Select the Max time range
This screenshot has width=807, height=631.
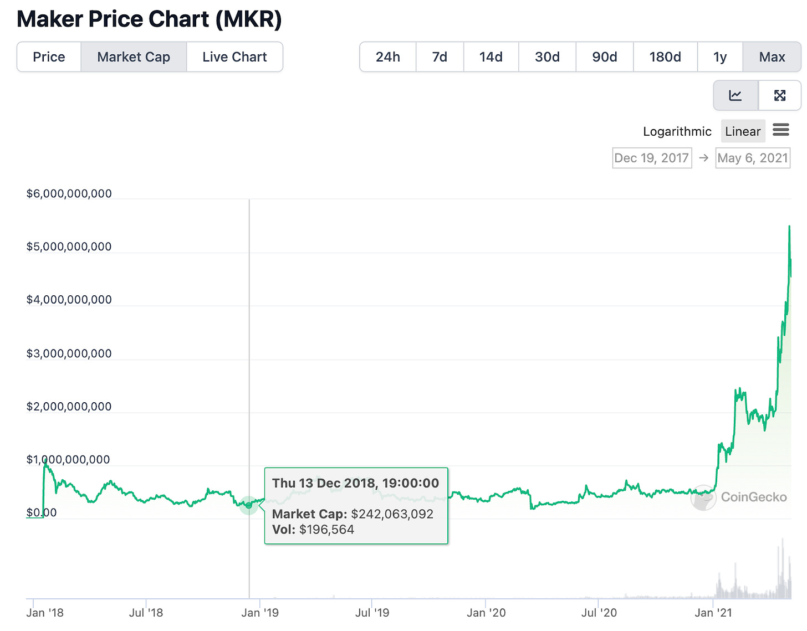(772, 57)
